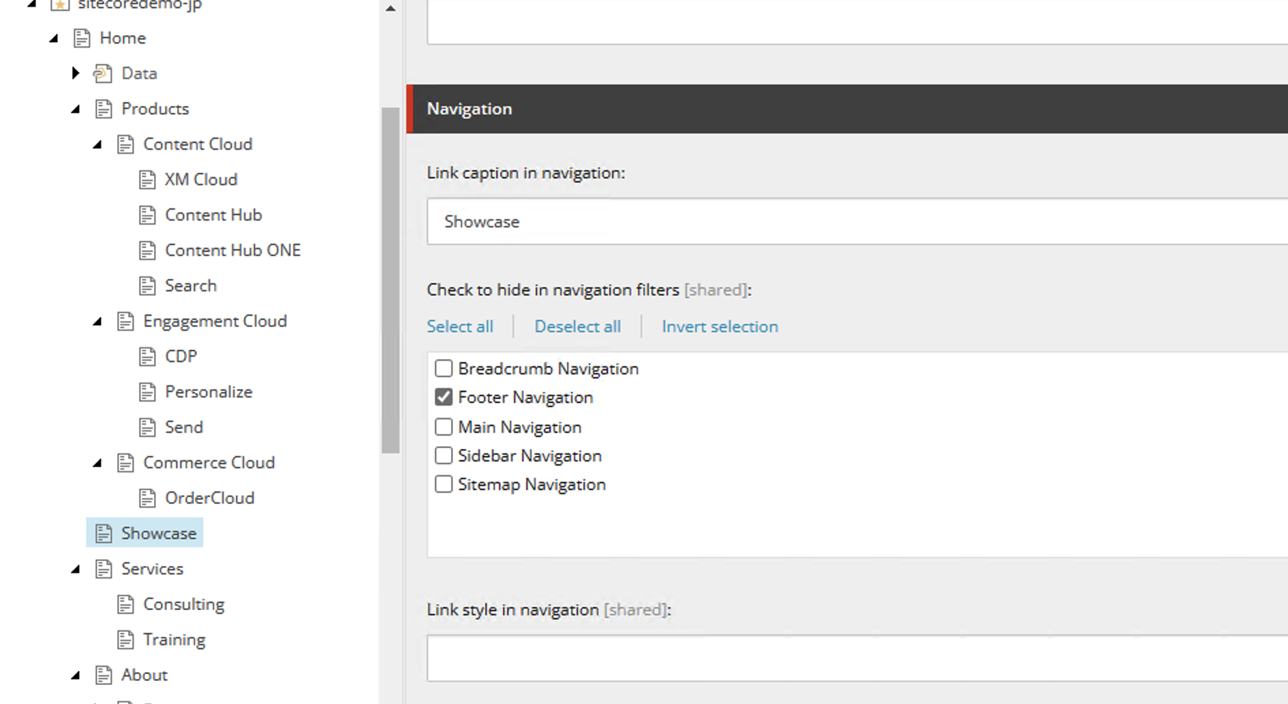
Task: Check the Breadcrumb Navigation checkbox
Action: (x=444, y=368)
